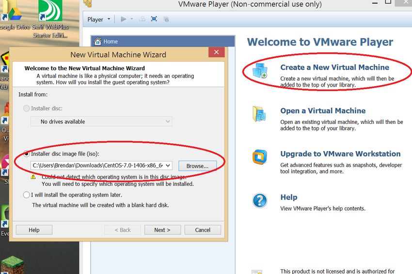Viewport: 412px width, 274px height.
Task: Click Serif WebPlus Starter Edition shortcut
Action: pos(50,18)
